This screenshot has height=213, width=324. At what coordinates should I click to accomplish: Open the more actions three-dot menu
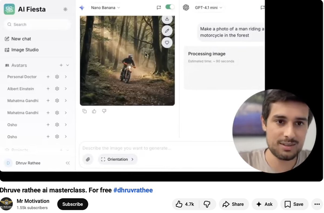(317, 204)
